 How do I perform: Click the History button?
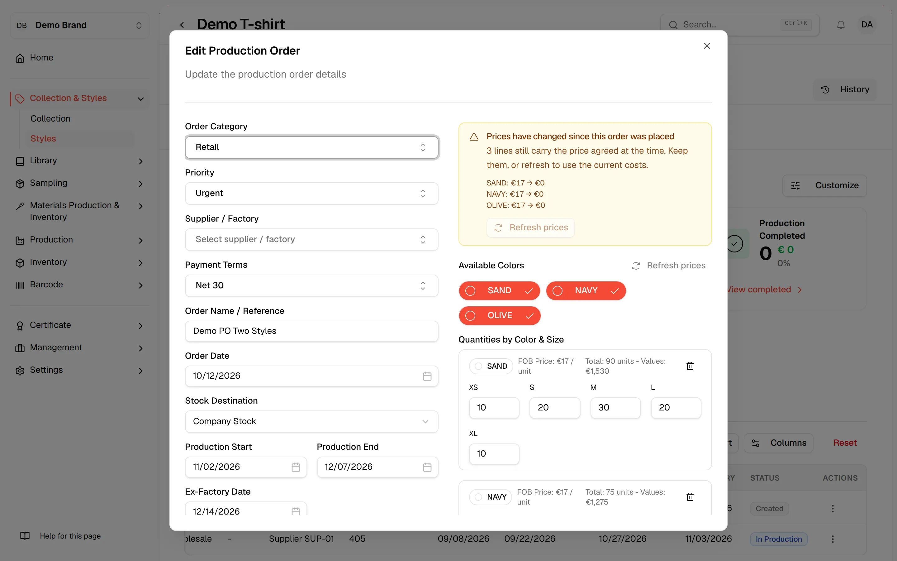[845, 89]
